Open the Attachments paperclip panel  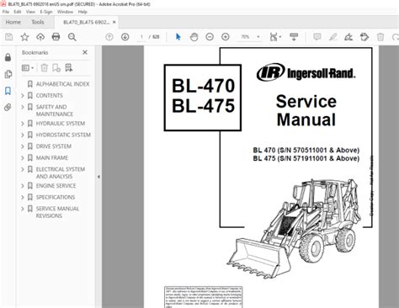coord(8,107)
